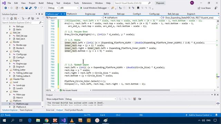
Task: Click the search magnifier in Solution Explorer
Action: 40,23
